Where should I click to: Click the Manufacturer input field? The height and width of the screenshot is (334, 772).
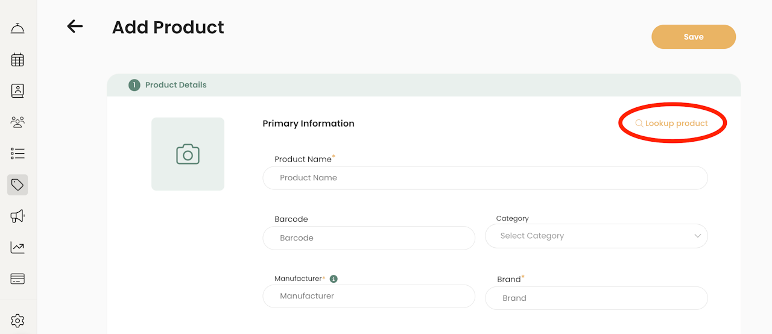click(x=369, y=296)
